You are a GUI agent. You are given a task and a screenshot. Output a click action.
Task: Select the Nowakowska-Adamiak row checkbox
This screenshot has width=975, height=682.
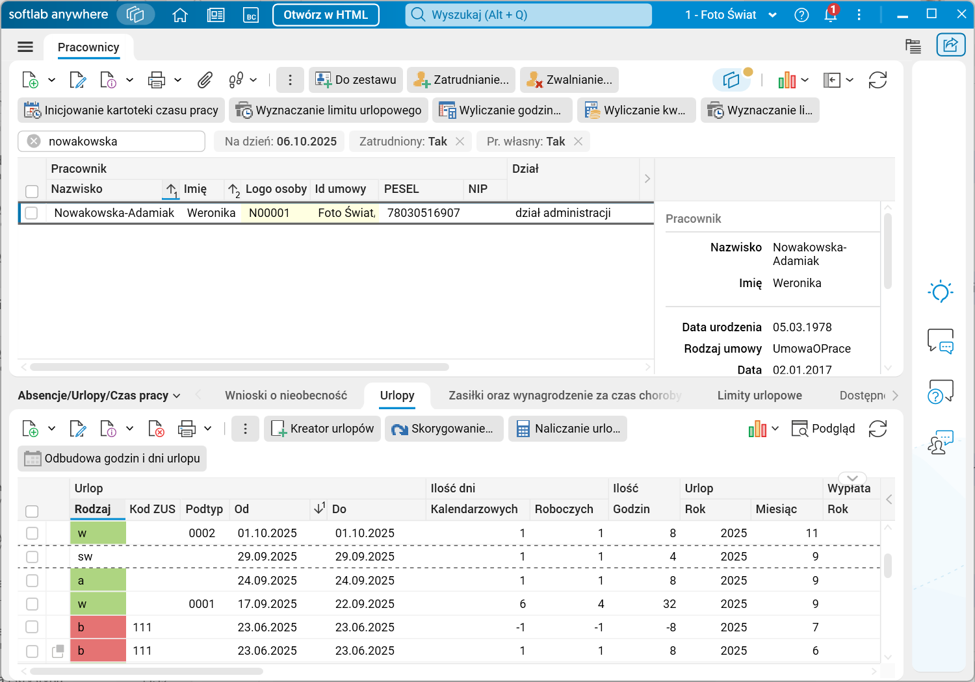(31, 213)
